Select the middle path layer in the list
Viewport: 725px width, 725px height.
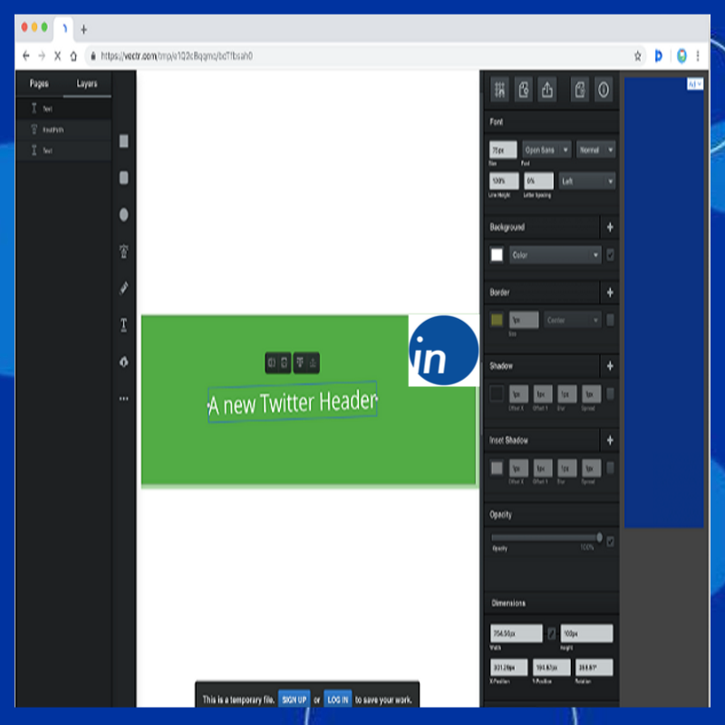tap(63, 130)
